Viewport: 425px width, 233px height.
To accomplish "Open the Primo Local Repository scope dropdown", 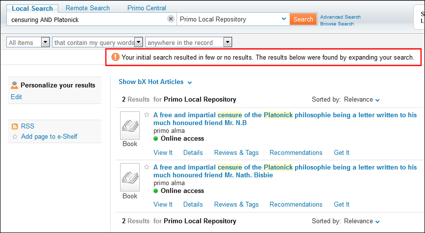I will (x=283, y=19).
